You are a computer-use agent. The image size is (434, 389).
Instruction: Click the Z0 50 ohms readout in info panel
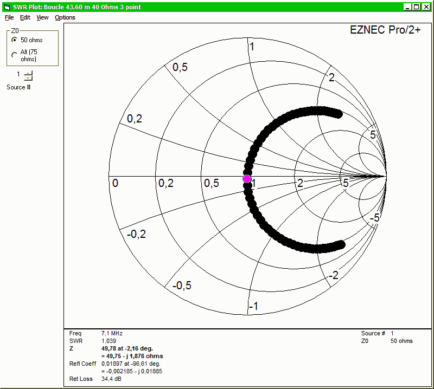click(x=401, y=341)
